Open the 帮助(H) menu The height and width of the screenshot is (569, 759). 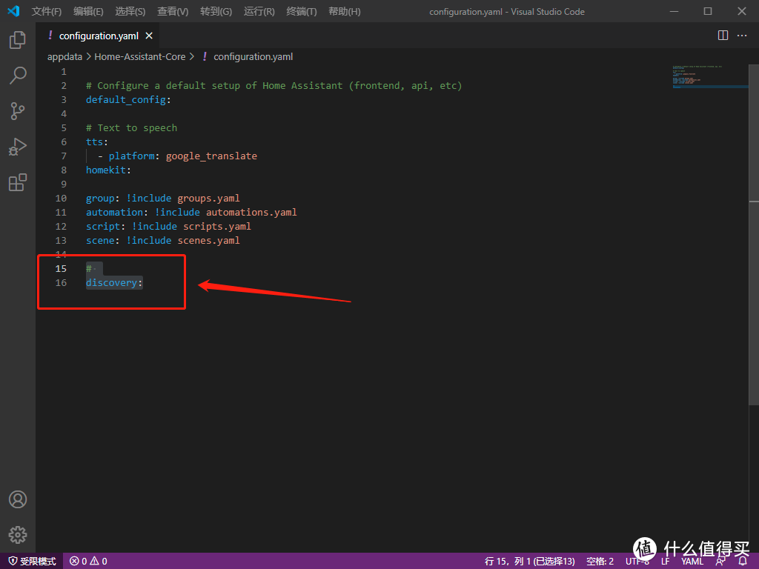(344, 11)
